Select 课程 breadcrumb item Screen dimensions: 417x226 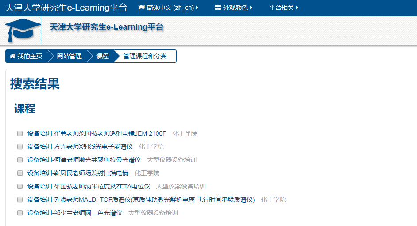click(x=102, y=56)
